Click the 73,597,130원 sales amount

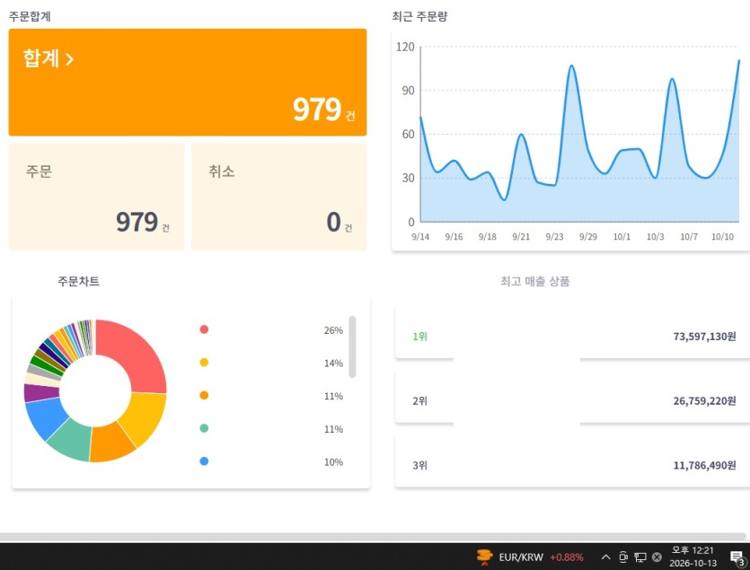[x=704, y=337]
